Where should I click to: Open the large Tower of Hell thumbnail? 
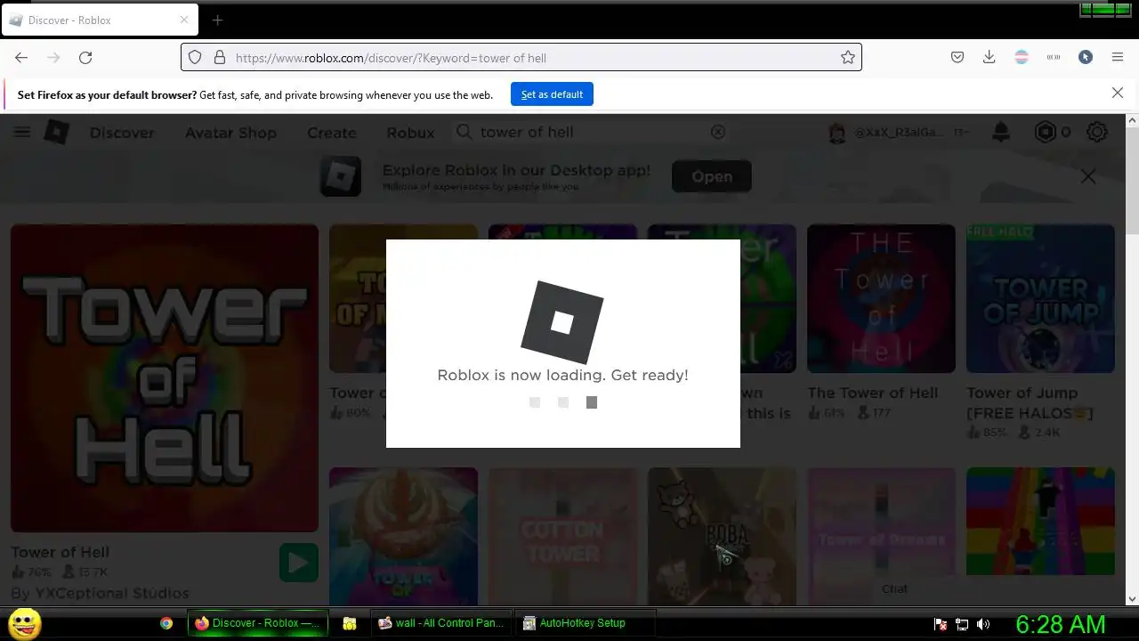pyautogui.click(x=165, y=377)
